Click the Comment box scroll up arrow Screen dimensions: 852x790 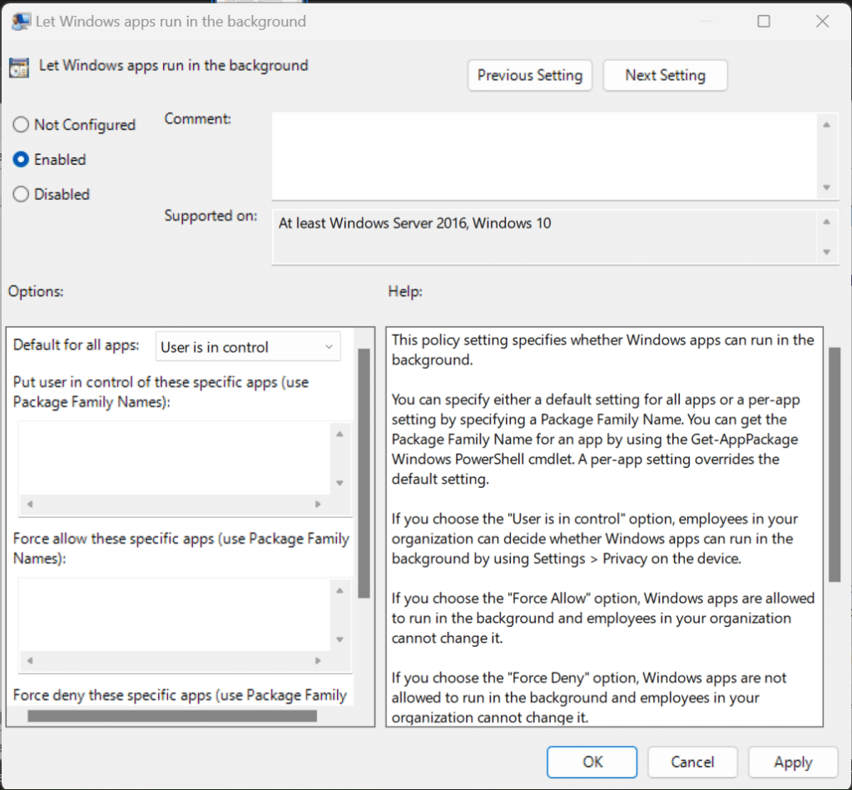pyautogui.click(x=826, y=125)
